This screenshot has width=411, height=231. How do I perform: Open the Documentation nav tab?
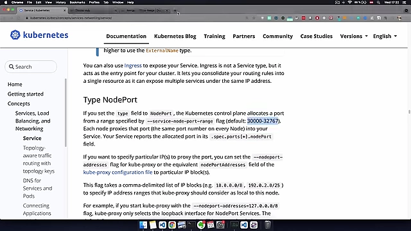click(x=126, y=36)
